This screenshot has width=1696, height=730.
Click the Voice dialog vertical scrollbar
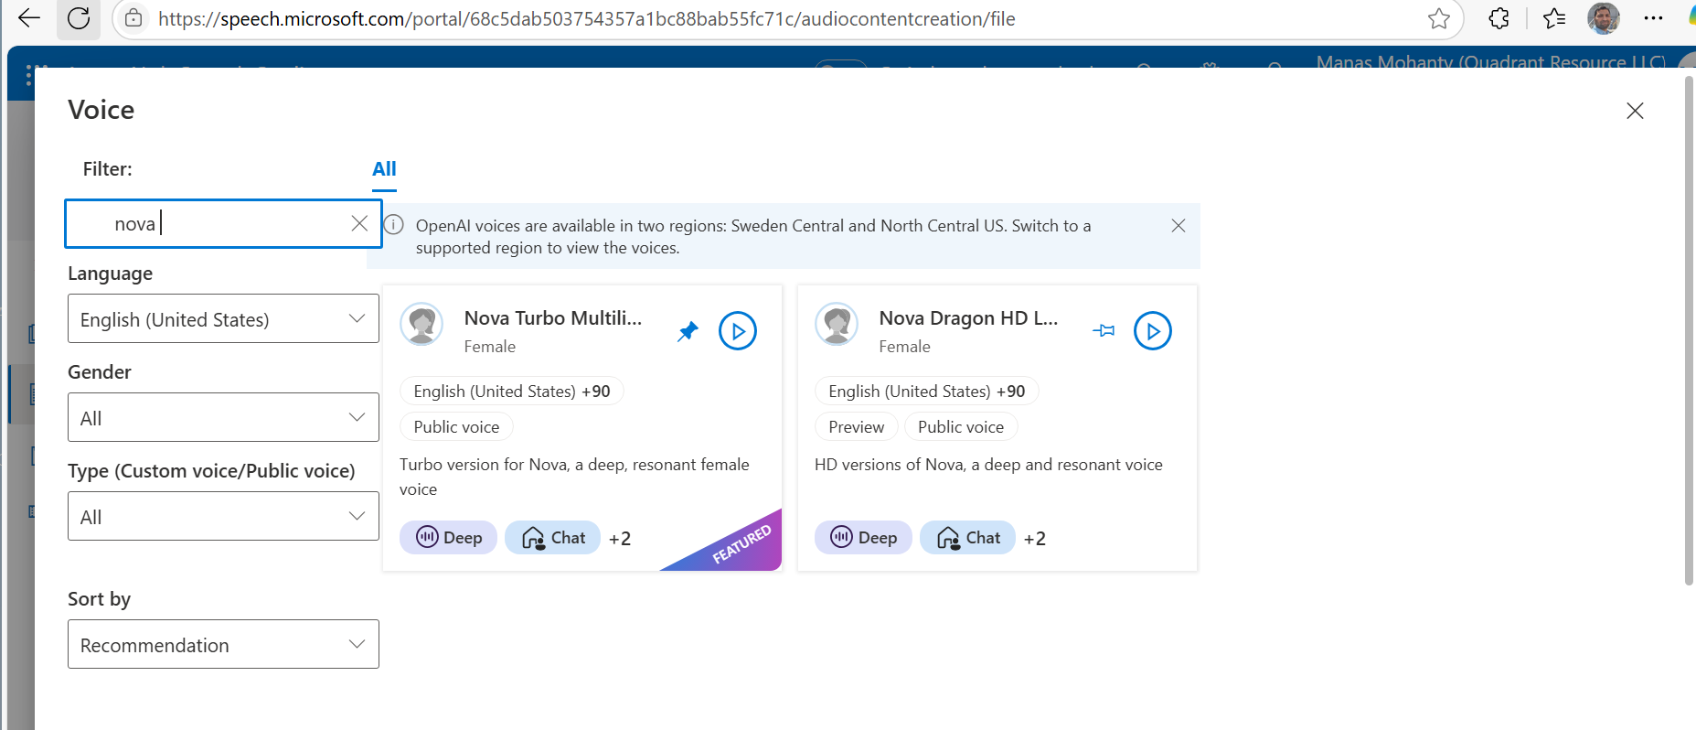click(1689, 329)
